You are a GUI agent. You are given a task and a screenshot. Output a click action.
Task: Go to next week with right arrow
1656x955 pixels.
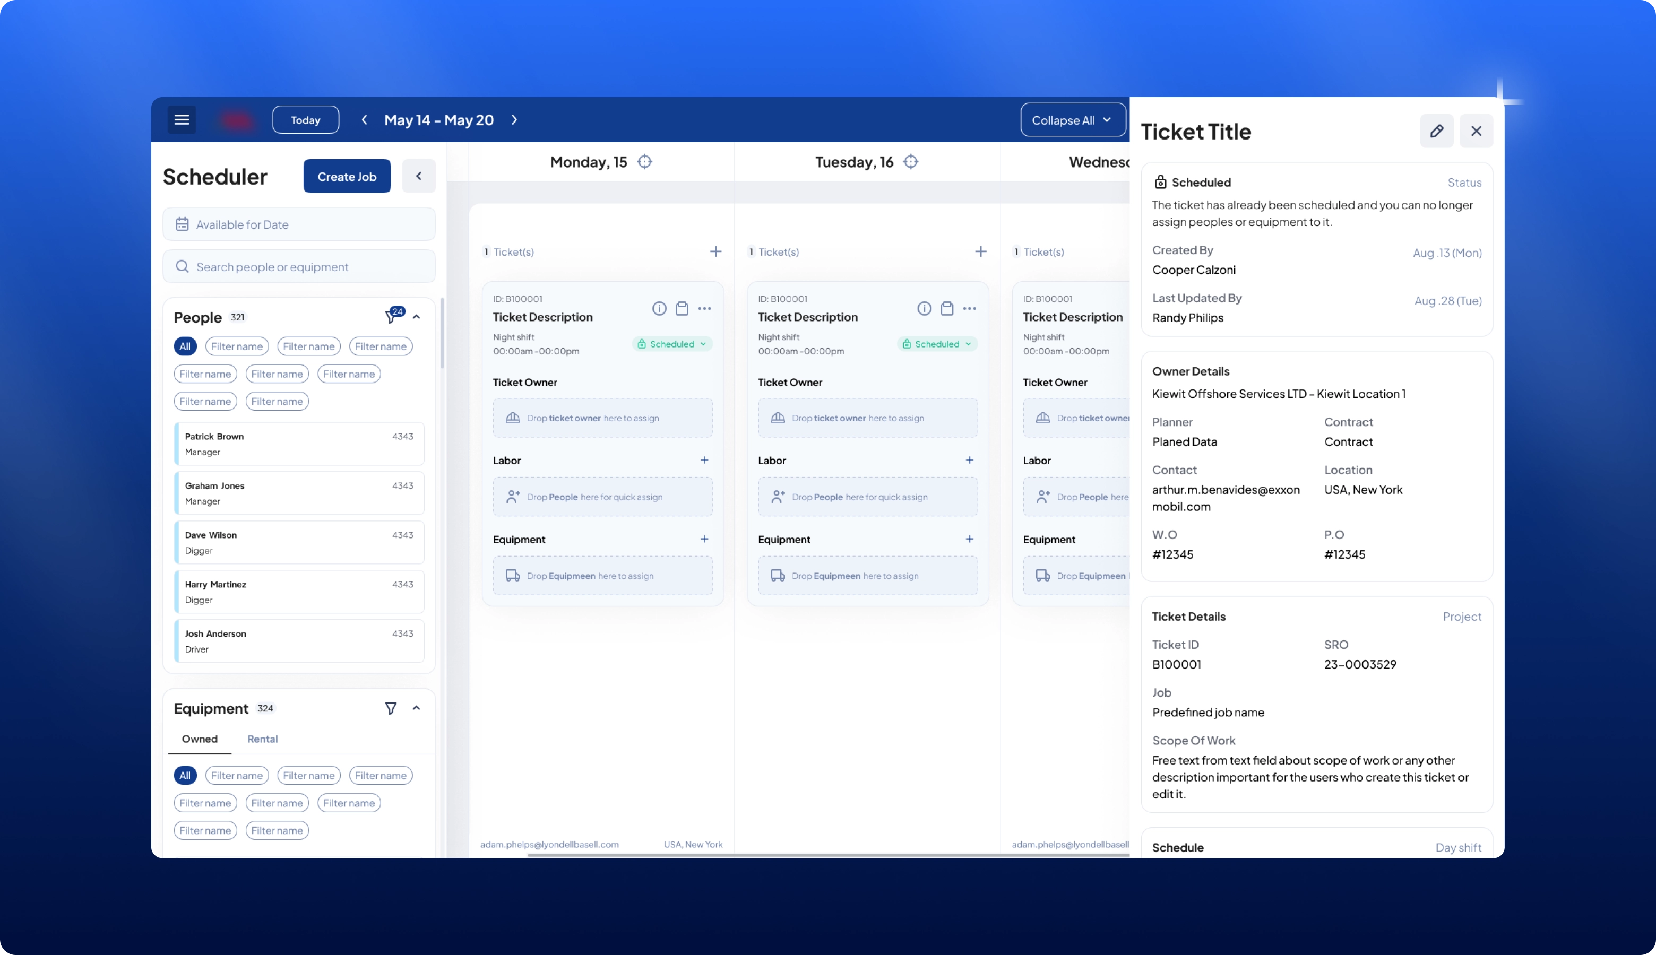click(514, 120)
